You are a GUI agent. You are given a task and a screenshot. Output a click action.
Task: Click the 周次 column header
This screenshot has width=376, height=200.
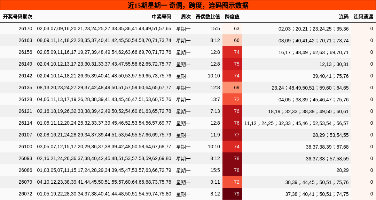[x=186, y=17]
